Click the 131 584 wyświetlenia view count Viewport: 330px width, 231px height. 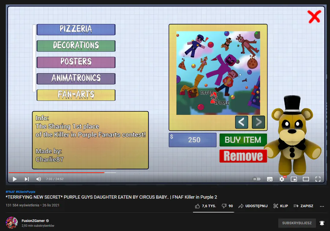point(22,205)
